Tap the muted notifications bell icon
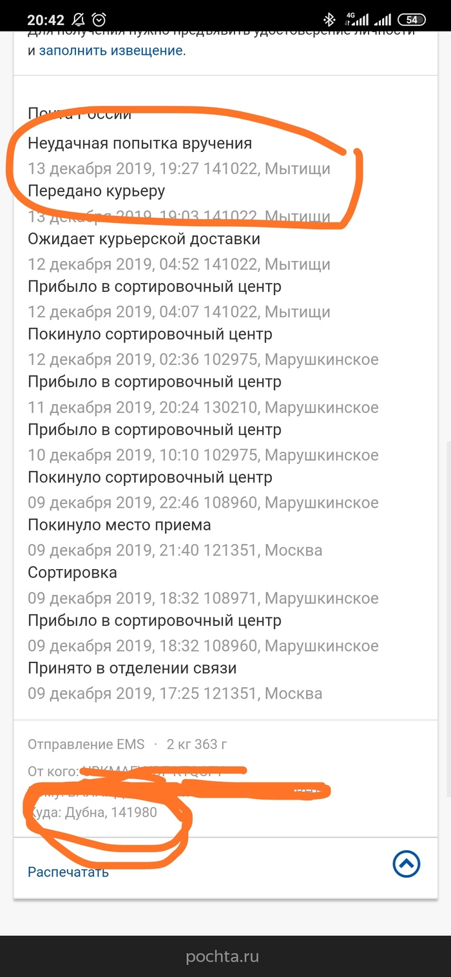 [x=79, y=19]
